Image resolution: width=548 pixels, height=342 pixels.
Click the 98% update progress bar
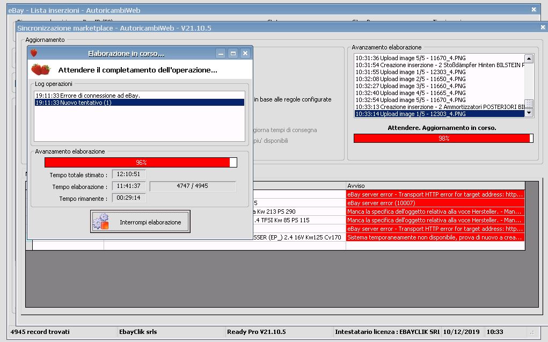(443, 138)
